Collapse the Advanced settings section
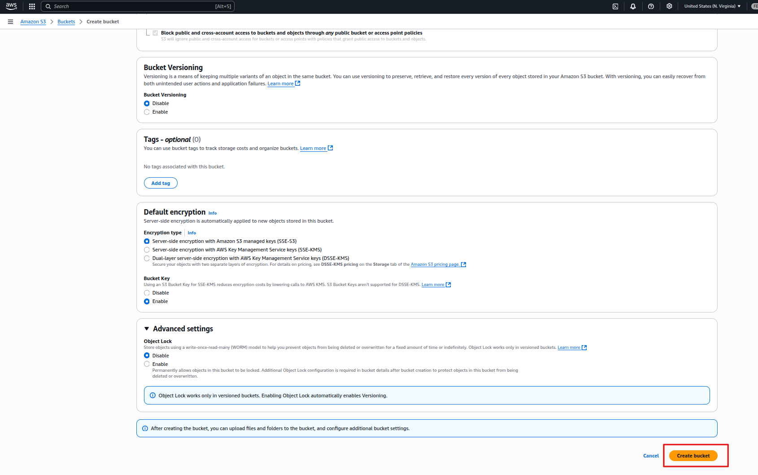The width and height of the screenshot is (758, 475). pos(147,329)
